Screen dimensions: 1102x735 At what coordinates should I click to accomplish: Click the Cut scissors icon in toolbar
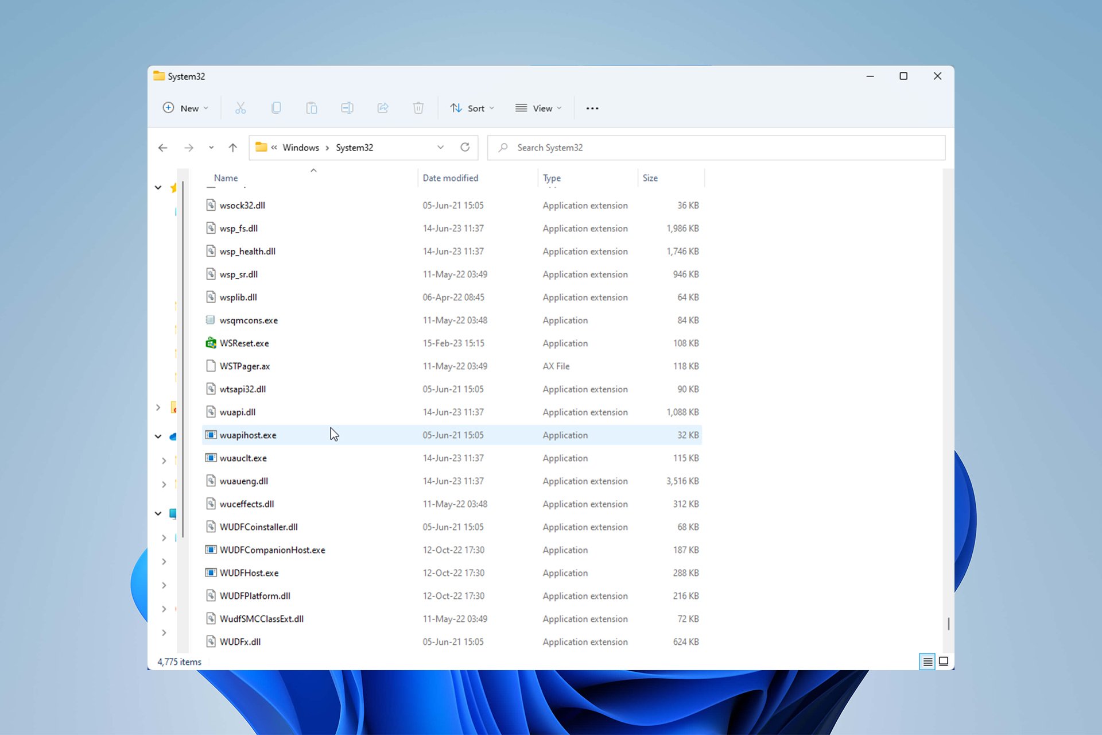[x=240, y=108]
